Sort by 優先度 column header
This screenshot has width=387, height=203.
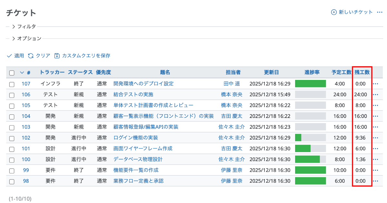tap(104, 72)
